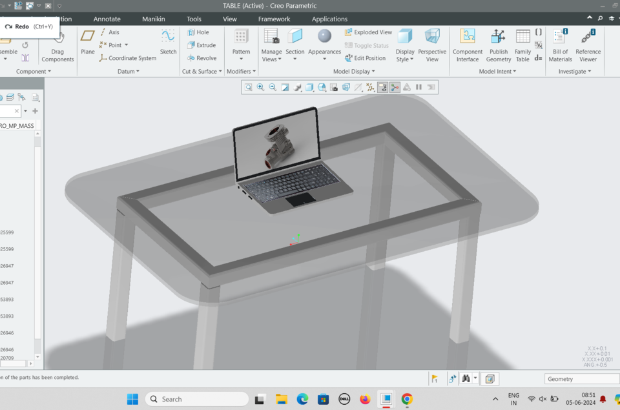Open the Geometry filter dropdown
This screenshot has height=410, width=620.
coord(580,379)
